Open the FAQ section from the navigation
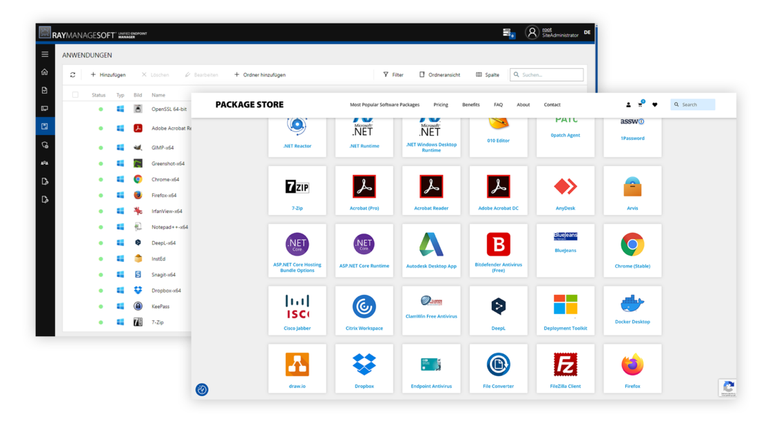This screenshot has width=768, height=432. pyautogui.click(x=498, y=105)
